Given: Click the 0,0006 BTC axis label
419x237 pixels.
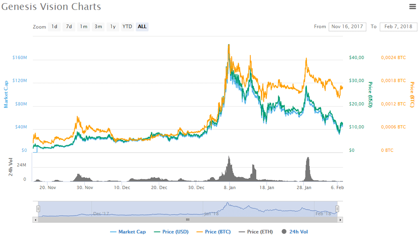Looking at the screenshot, I should 393,127.
